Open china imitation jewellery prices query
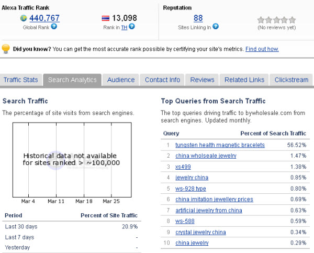This screenshot has width=314, height=253. (214, 200)
